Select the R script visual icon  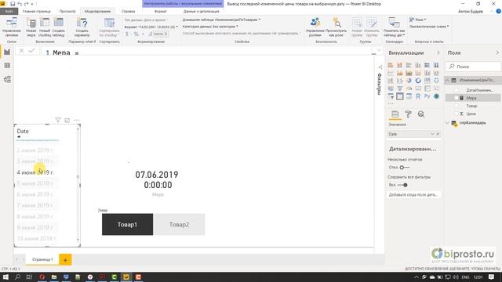[418, 96]
